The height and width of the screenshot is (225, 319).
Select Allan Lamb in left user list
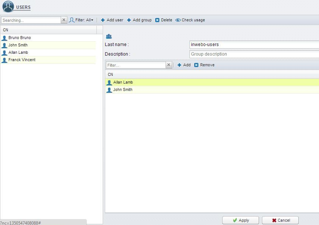point(18,53)
